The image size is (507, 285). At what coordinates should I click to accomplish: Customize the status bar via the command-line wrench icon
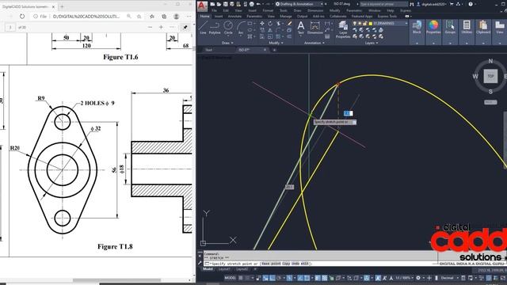(200, 263)
